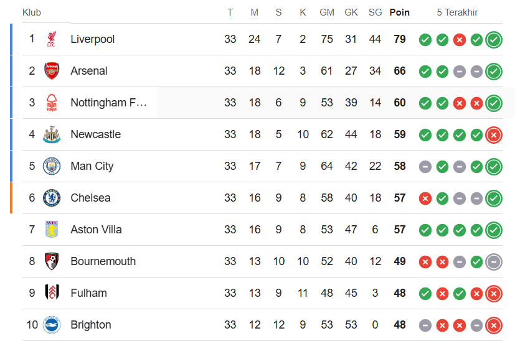Viewport: 515px width, 341px height.
Task: Select the 5 Terakhir column header
Action: coord(457,12)
